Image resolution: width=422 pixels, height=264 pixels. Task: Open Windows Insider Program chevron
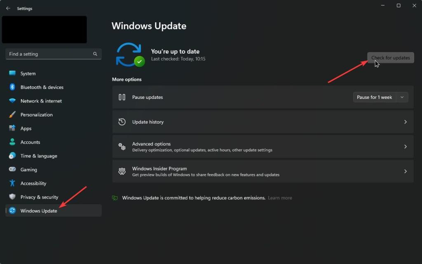[x=406, y=171]
